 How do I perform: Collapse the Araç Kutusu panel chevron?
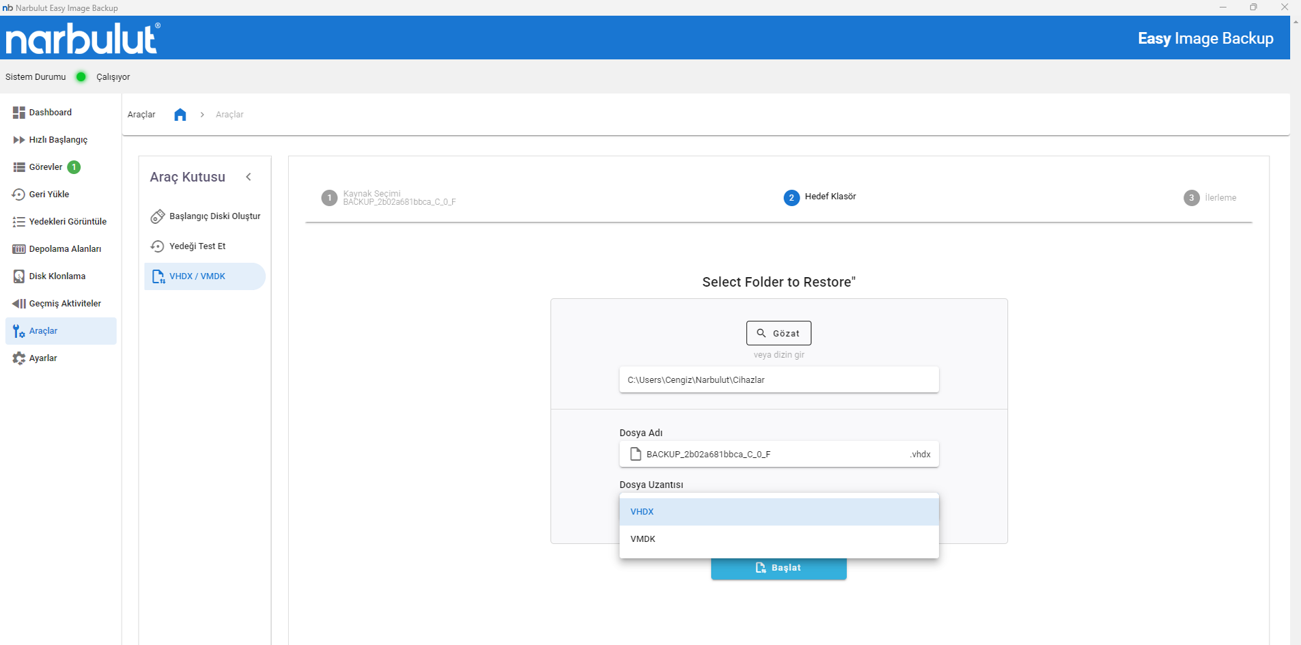click(x=249, y=177)
